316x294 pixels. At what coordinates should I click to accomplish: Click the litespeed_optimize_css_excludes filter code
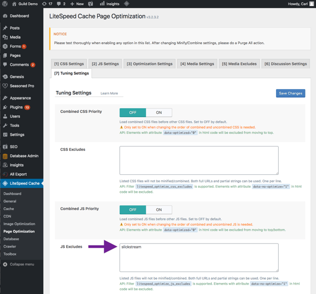coord(164,187)
